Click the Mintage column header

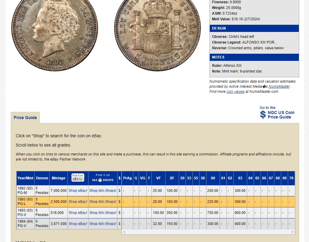click(59, 178)
